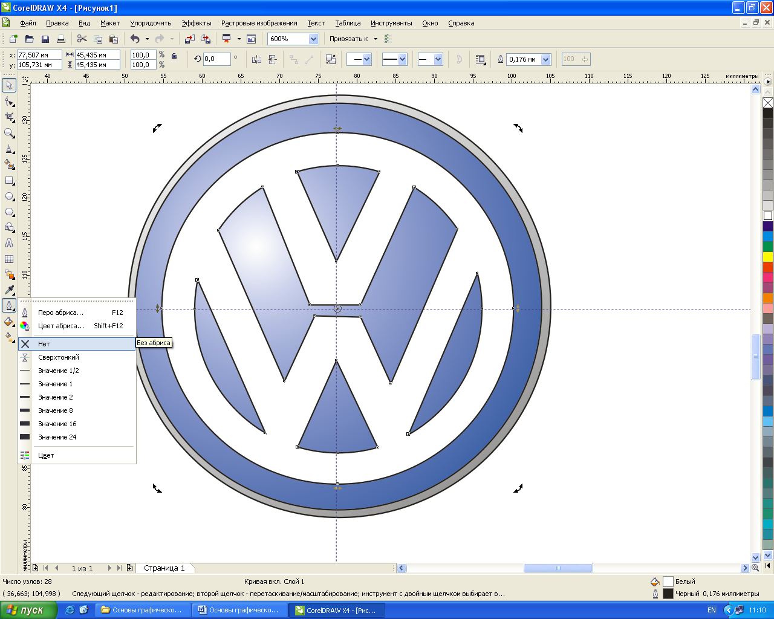Select the Shape edit tool

(9, 101)
